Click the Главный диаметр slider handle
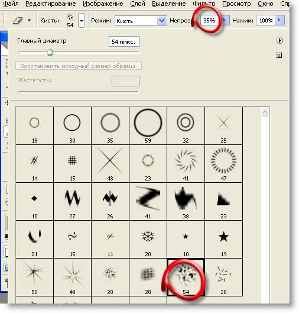The height and width of the screenshot is (313, 299). click(x=50, y=52)
